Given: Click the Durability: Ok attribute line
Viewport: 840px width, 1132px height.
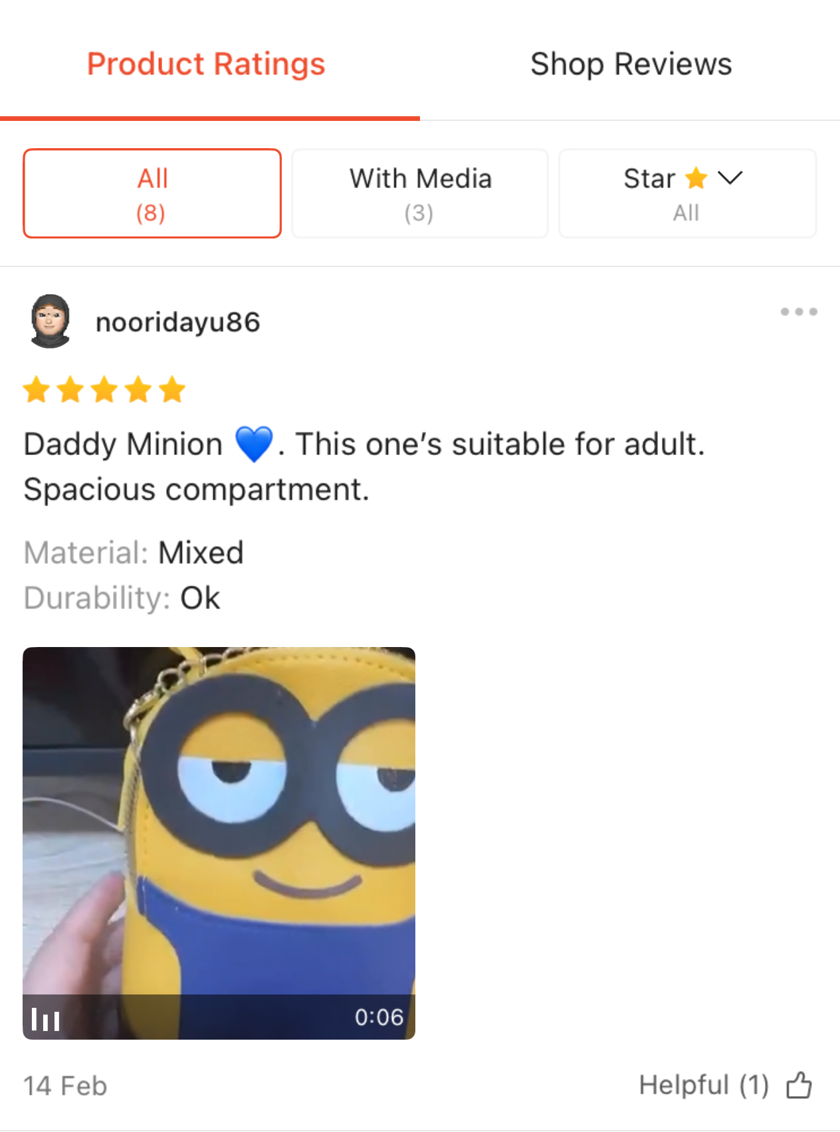Looking at the screenshot, I should (122, 598).
